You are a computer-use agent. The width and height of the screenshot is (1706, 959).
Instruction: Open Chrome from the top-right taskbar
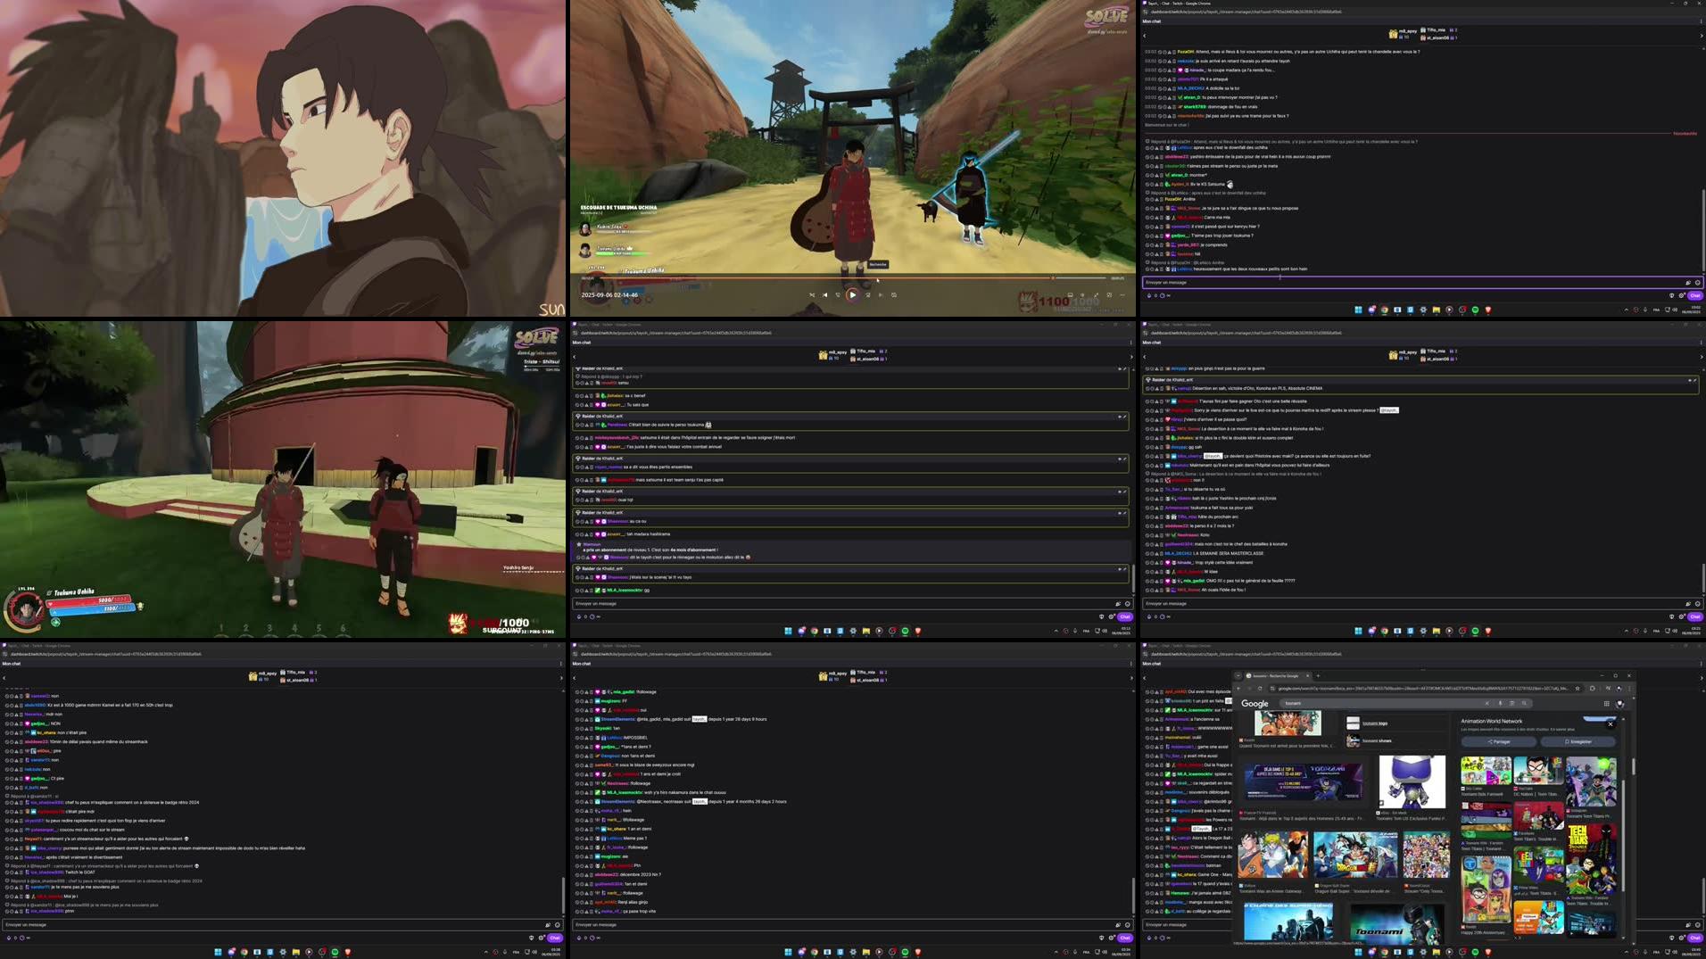point(1384,310)
